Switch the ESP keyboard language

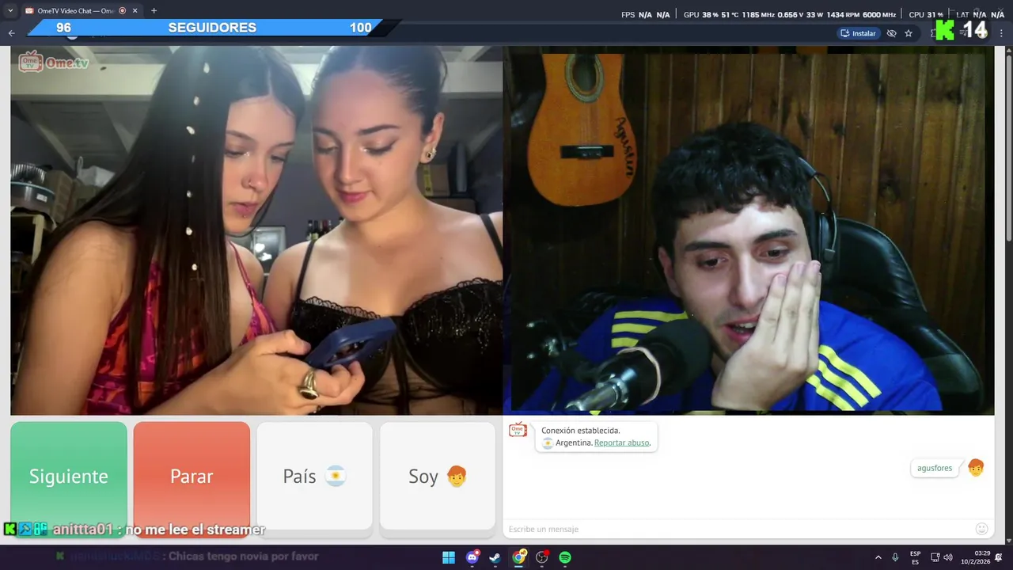[915, 557]
